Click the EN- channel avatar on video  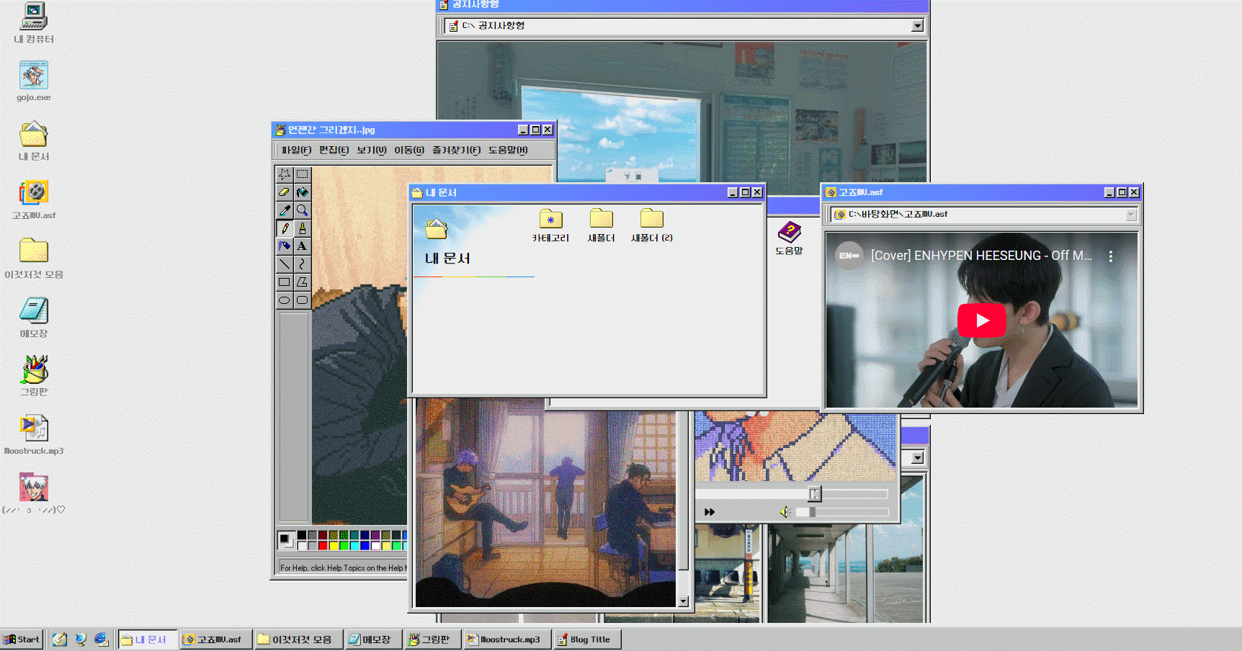pyautogui.click(x=849, y=256)
